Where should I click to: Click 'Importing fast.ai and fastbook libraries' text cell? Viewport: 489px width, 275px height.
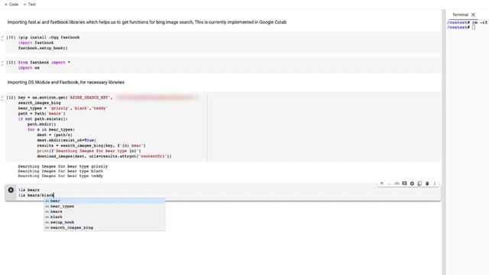(147, 22)
